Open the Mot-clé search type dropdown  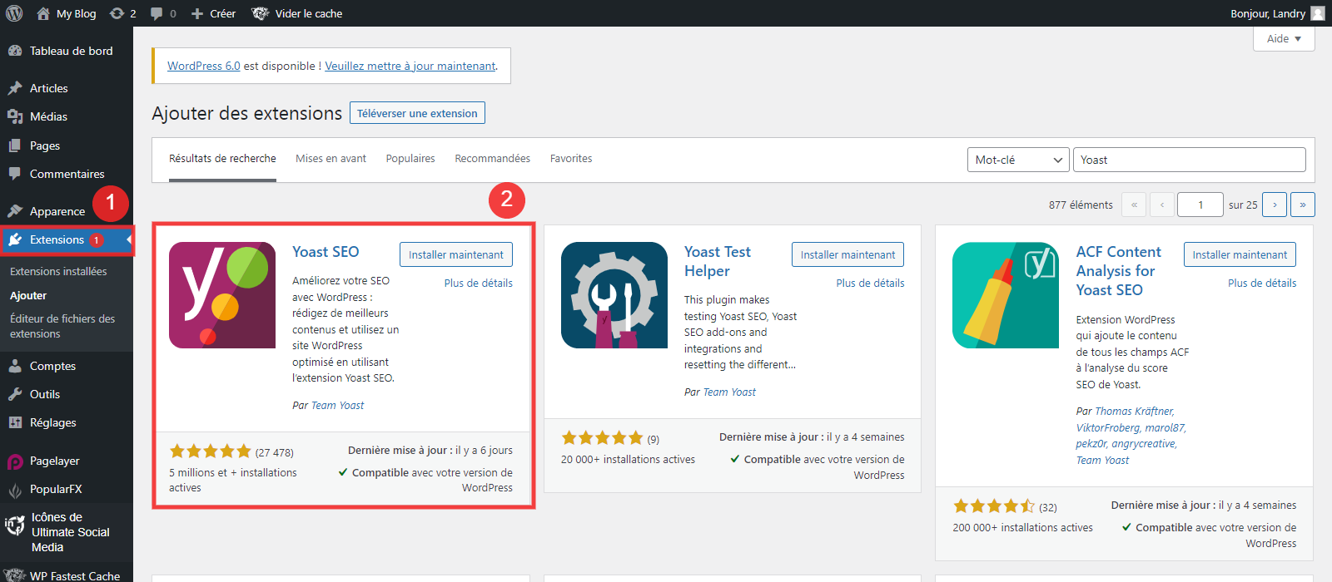(x=1018, y=160)
